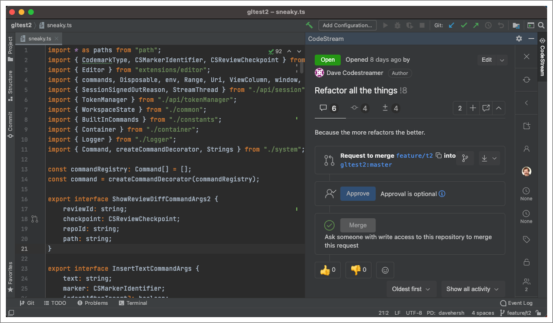Click the Run play icon in toolbar

385,25
